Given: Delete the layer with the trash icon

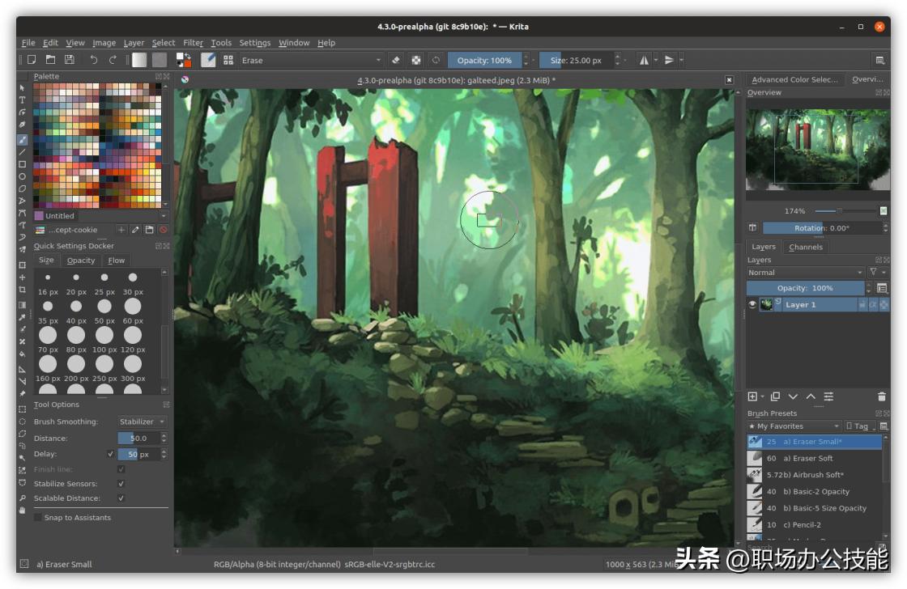Looking at the screenshot, I should pyautogui.click(x=882, y=396).
